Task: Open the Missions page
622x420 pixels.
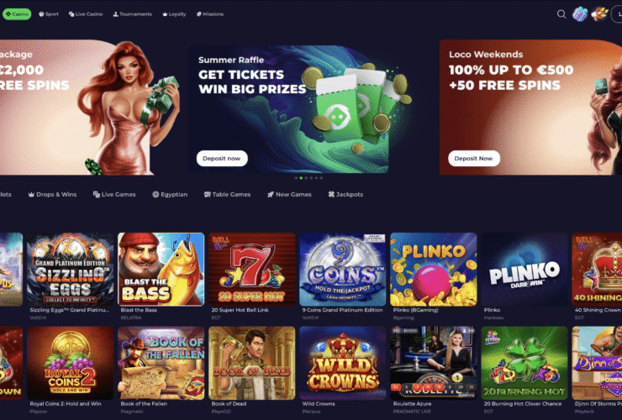Action: (210, 14)
